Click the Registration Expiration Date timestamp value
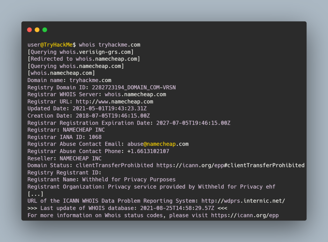328x242 pixels. tap(193, 123)
